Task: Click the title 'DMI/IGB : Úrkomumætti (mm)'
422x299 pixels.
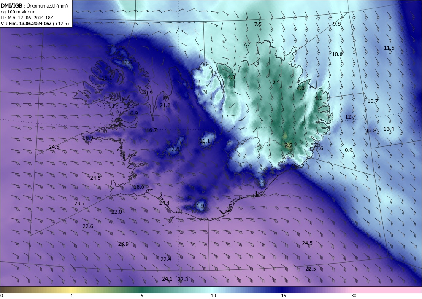Action: [34, 6]
